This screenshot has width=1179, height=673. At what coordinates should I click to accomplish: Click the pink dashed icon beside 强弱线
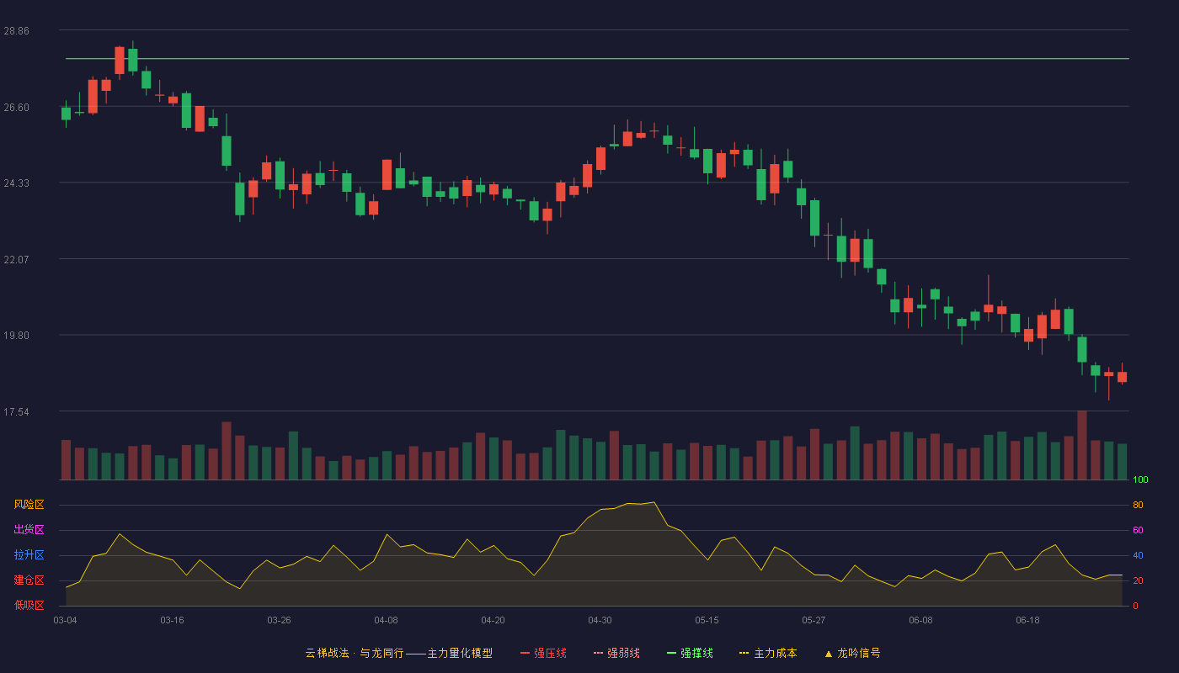point(598,653)
